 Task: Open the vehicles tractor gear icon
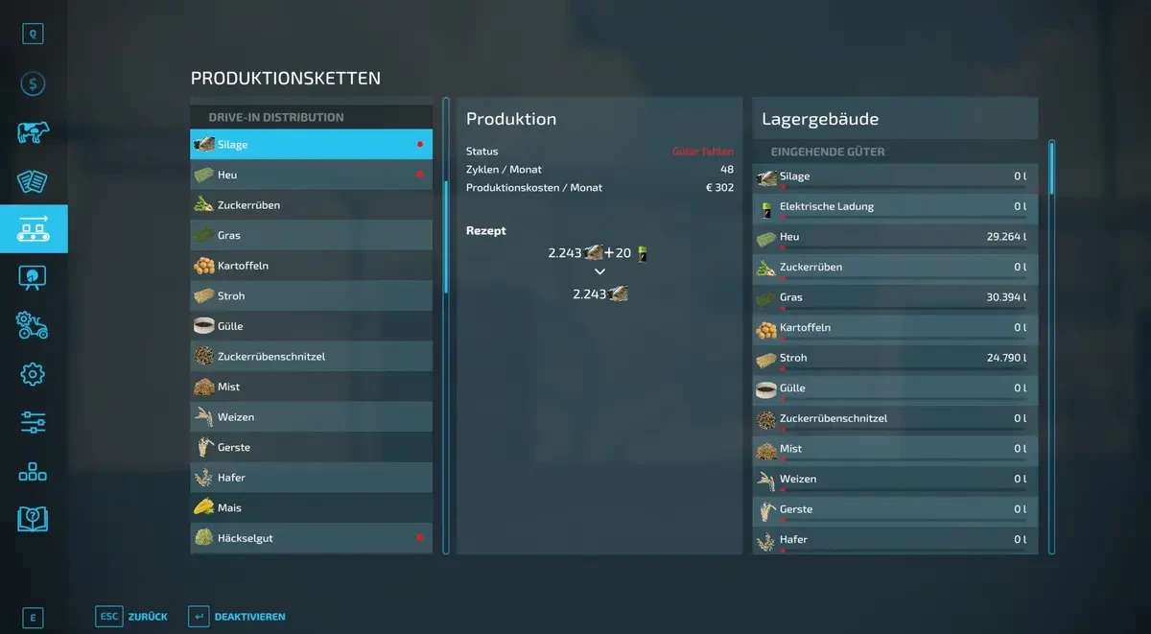tap(34, 325)
